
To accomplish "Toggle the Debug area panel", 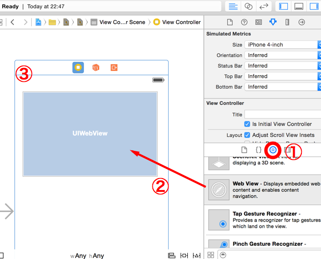I will click(x=299, y=7).
